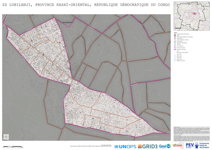Click the red dot at the top of the legend
The width and height of the screenshot is (212, 150).
click(175, 34)
